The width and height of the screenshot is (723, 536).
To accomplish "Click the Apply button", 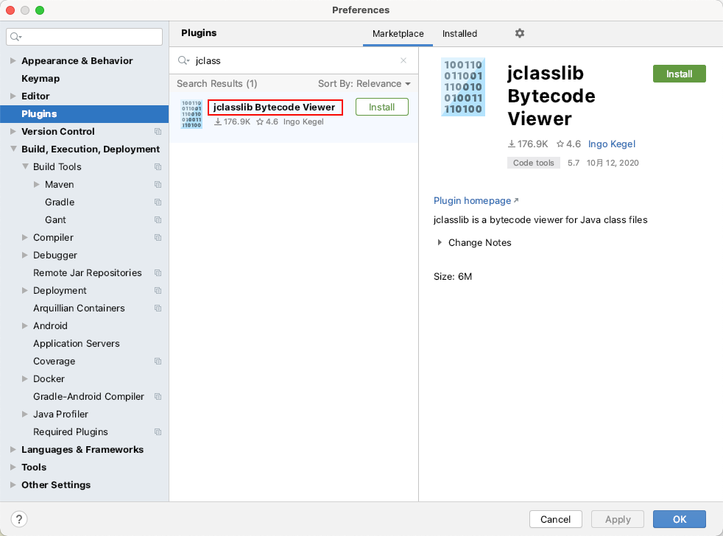I will click(618, 519).
